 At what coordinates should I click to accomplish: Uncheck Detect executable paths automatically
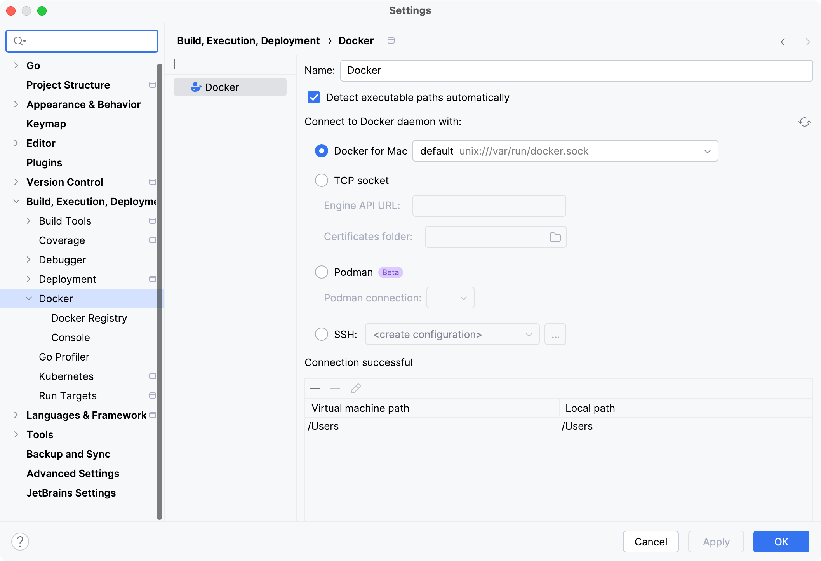pyautogui.click(x=313, y=98)
